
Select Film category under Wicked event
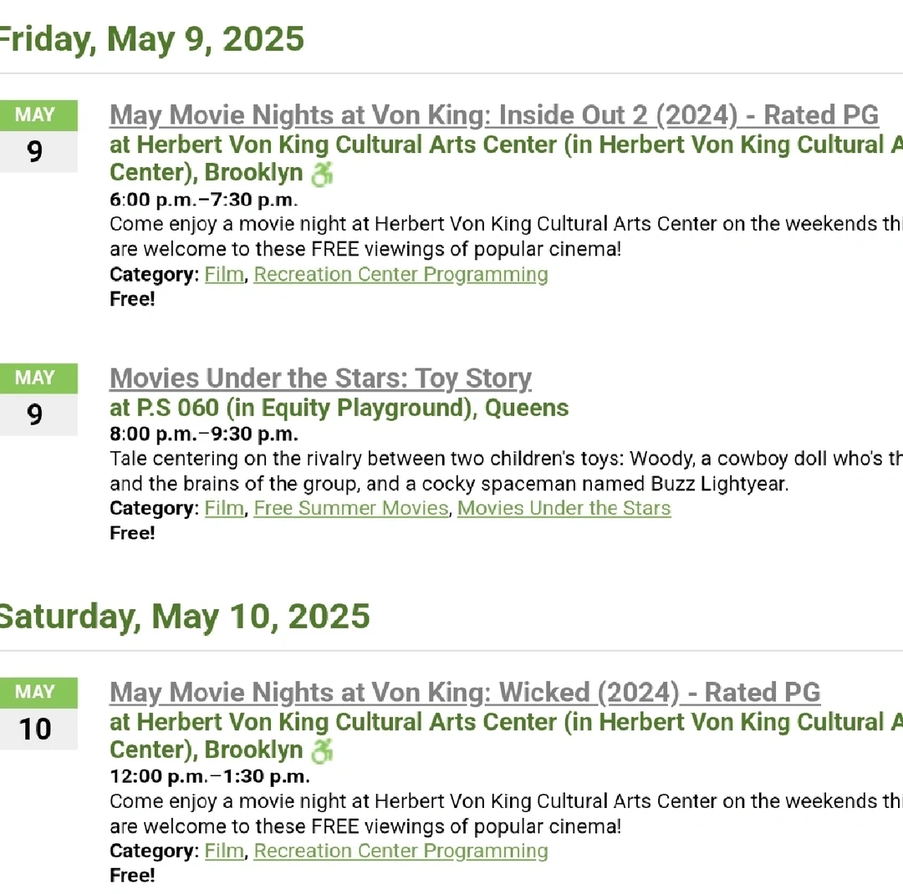[224, 851]
